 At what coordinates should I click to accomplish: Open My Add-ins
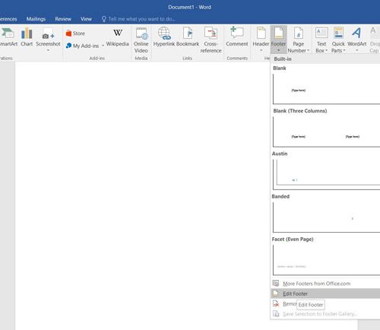point(82,46)
